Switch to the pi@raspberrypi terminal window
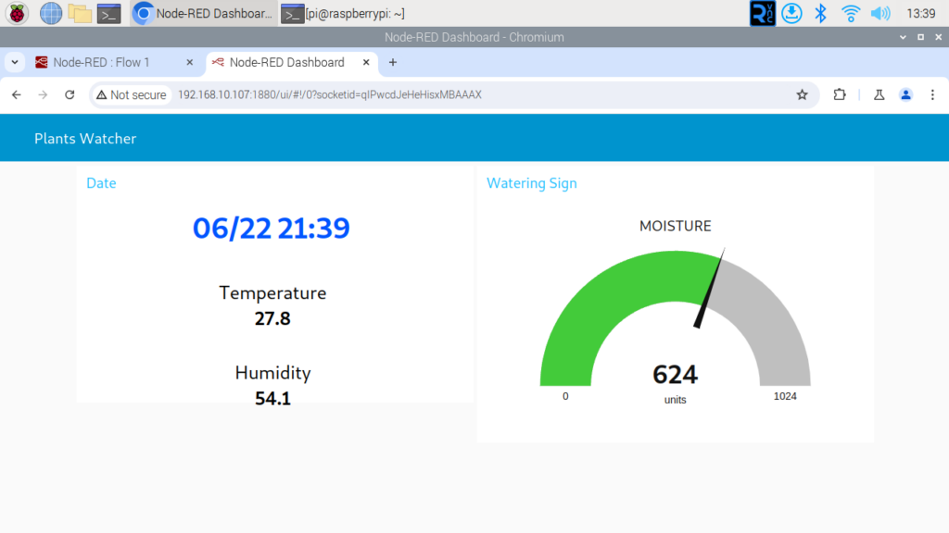 click(343, 13)
